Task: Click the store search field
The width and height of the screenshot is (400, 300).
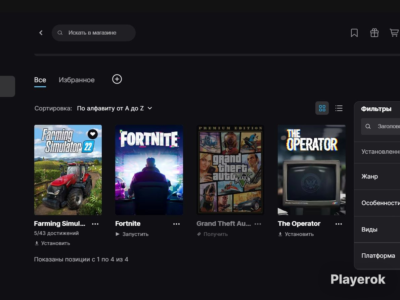Action: point(94,33)
